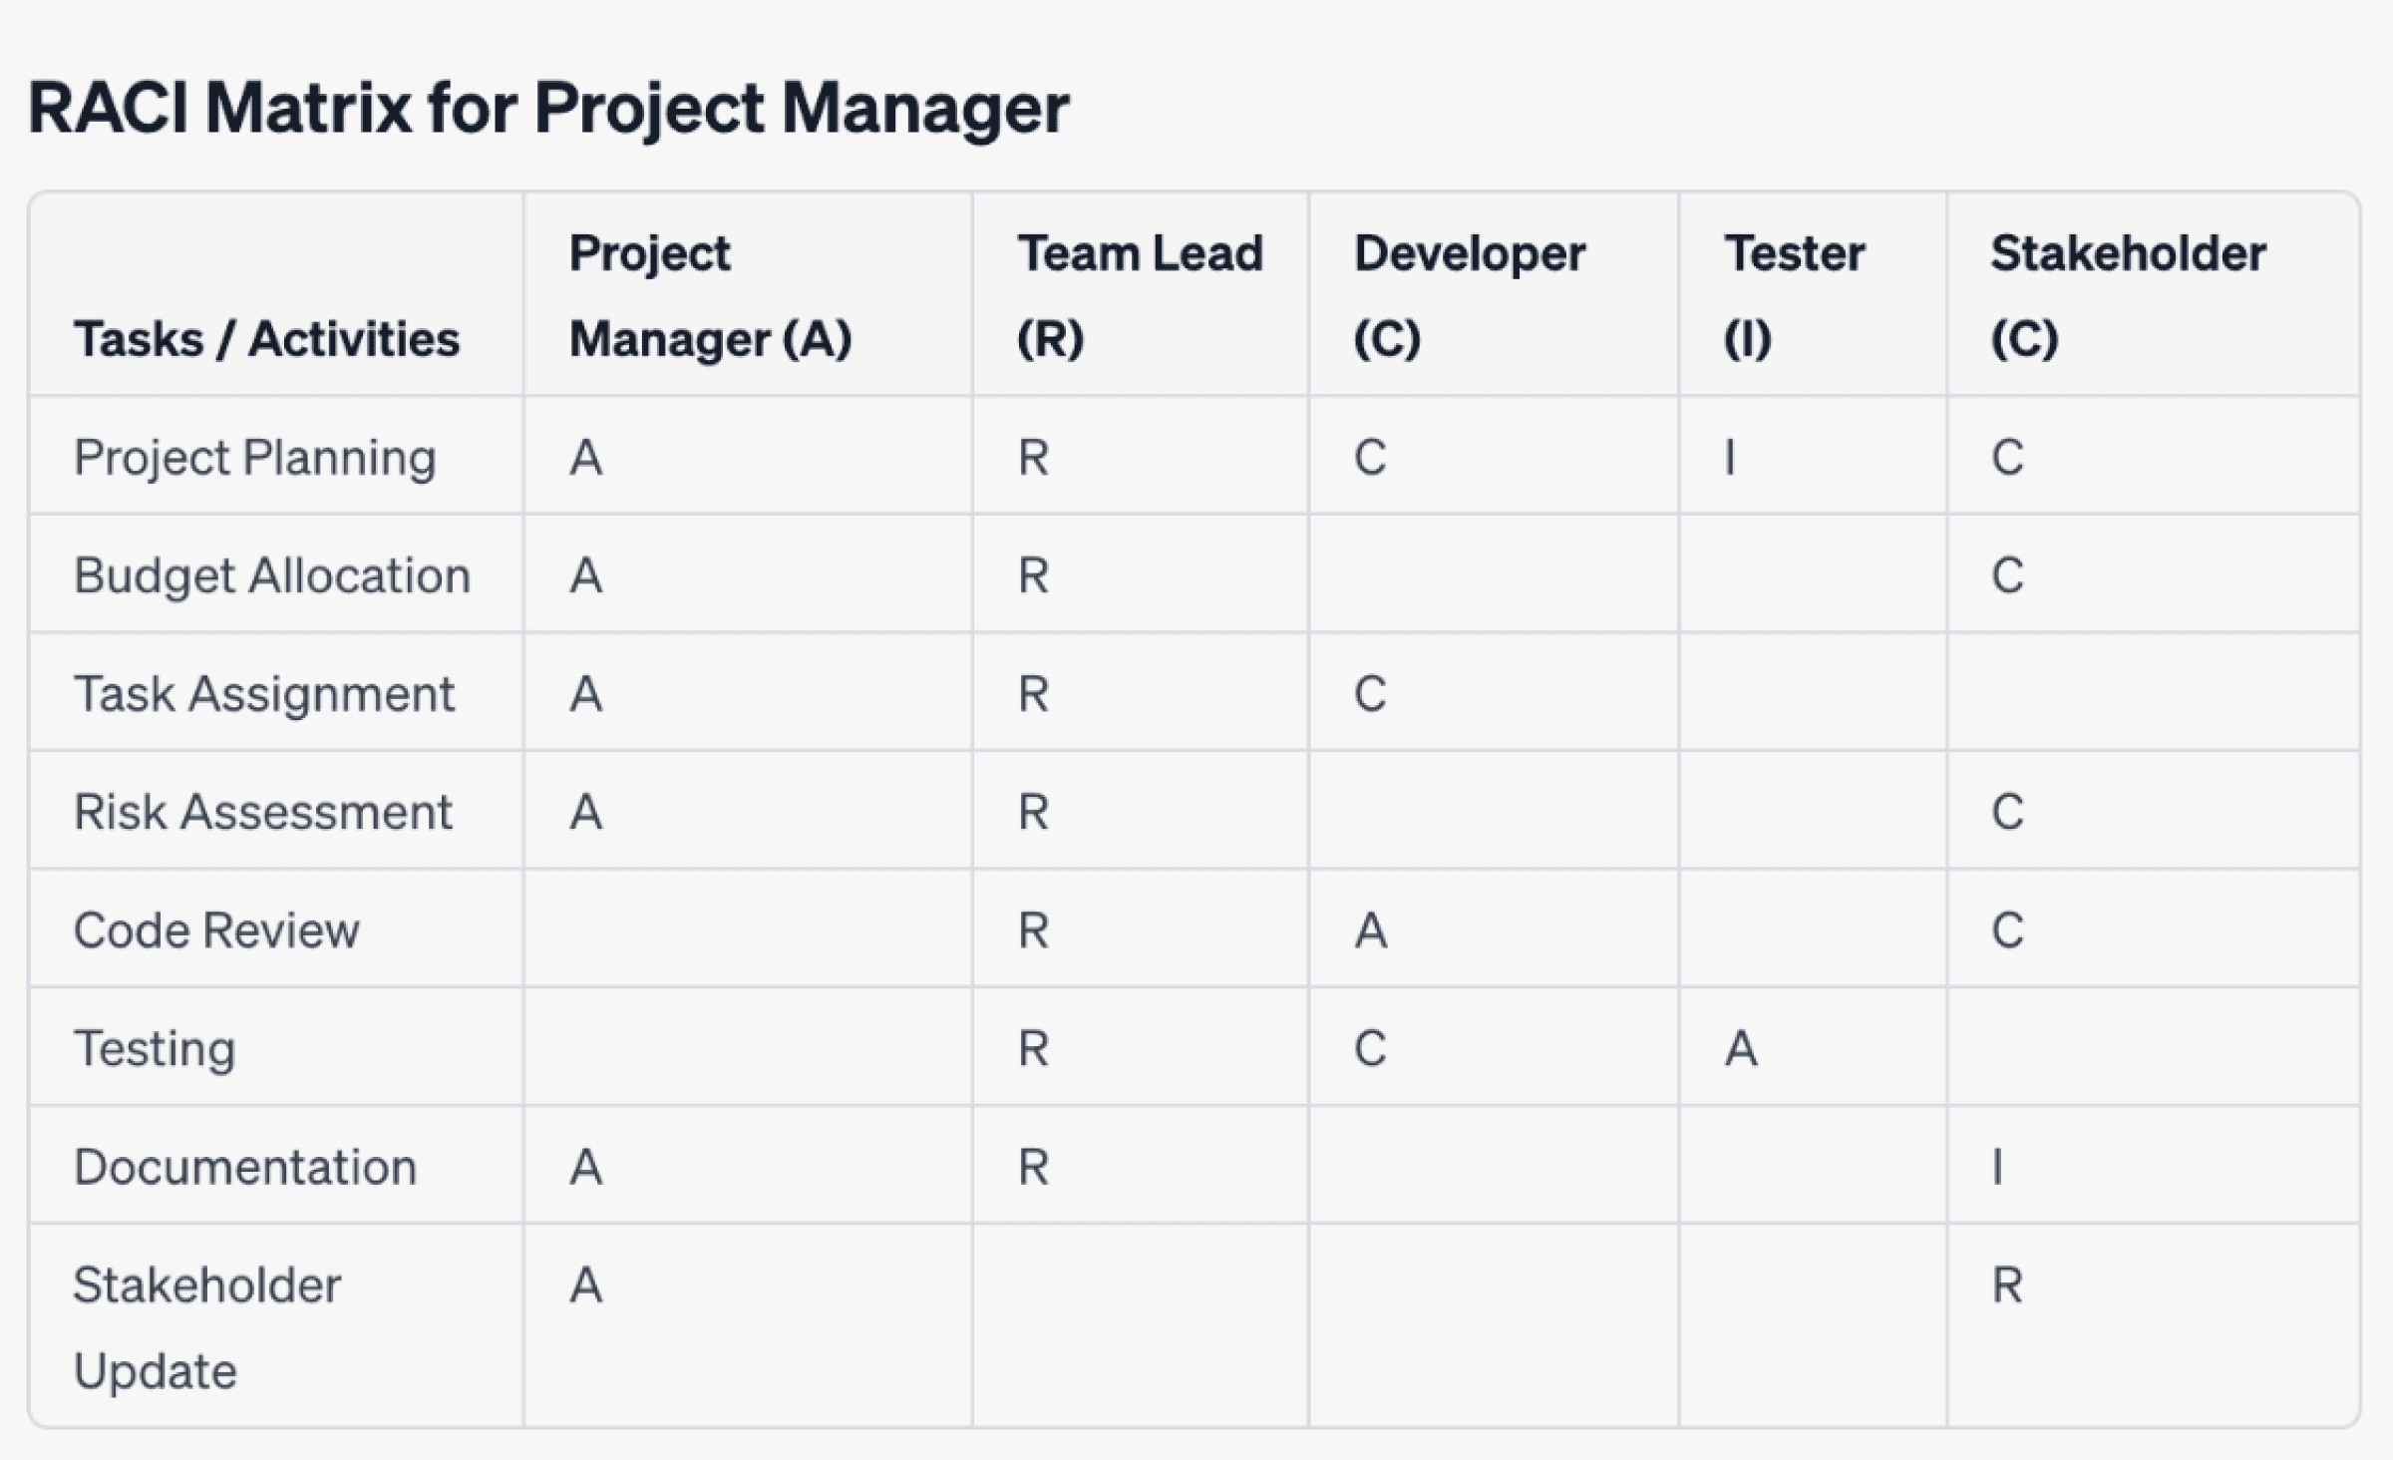Image resolution: width=2393 pixels, height=1460 pixels.
Task: Click the Project Planning row label
Action: click(255, 458)
